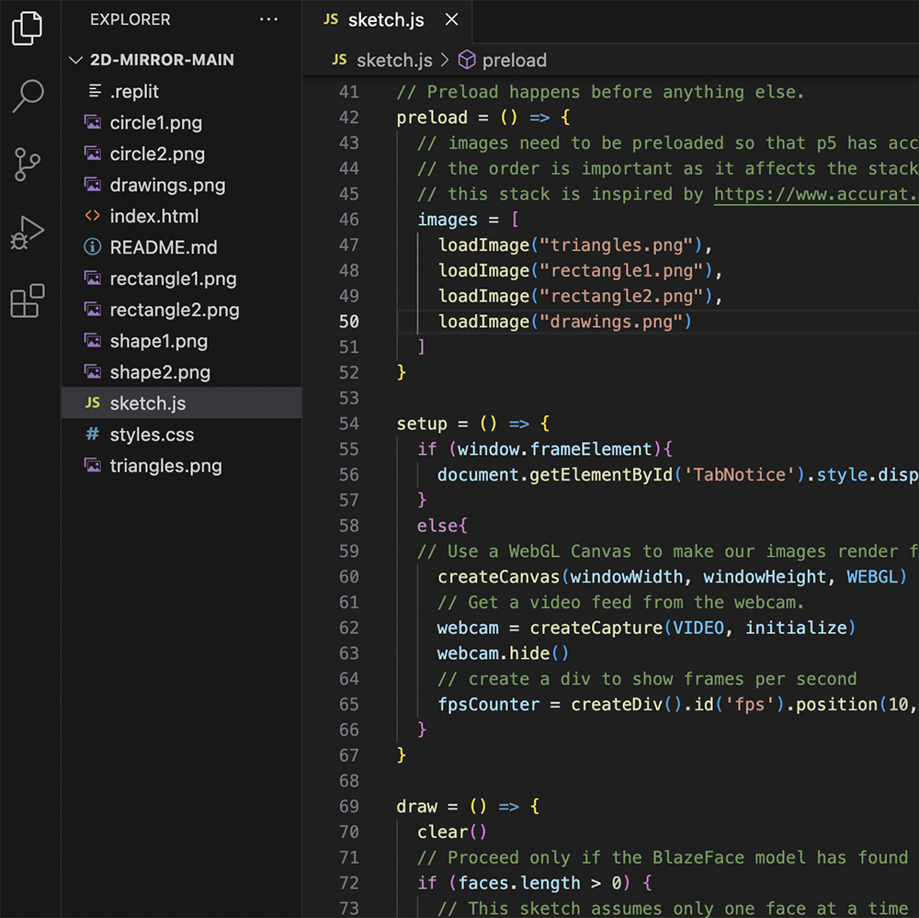Click the Explorer icon in activity bar
This screenshot has height=918, width=919.
coord(28,28)
